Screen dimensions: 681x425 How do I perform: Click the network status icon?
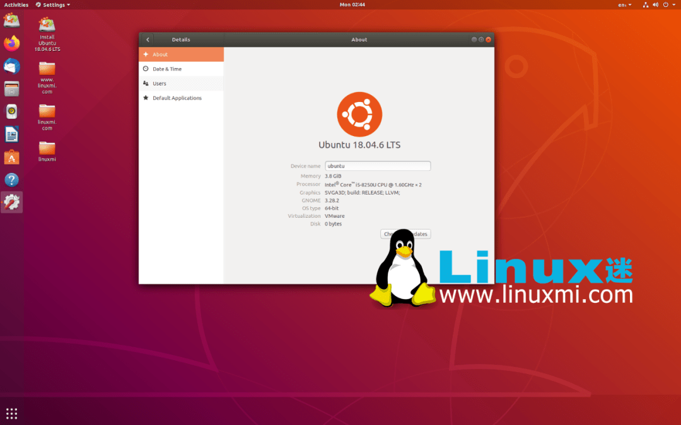[x=646, y=5]
